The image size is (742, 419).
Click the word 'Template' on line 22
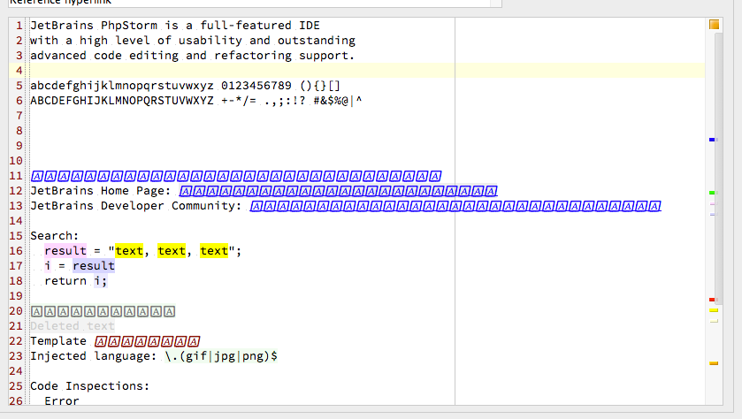click(x=58, y=341)
